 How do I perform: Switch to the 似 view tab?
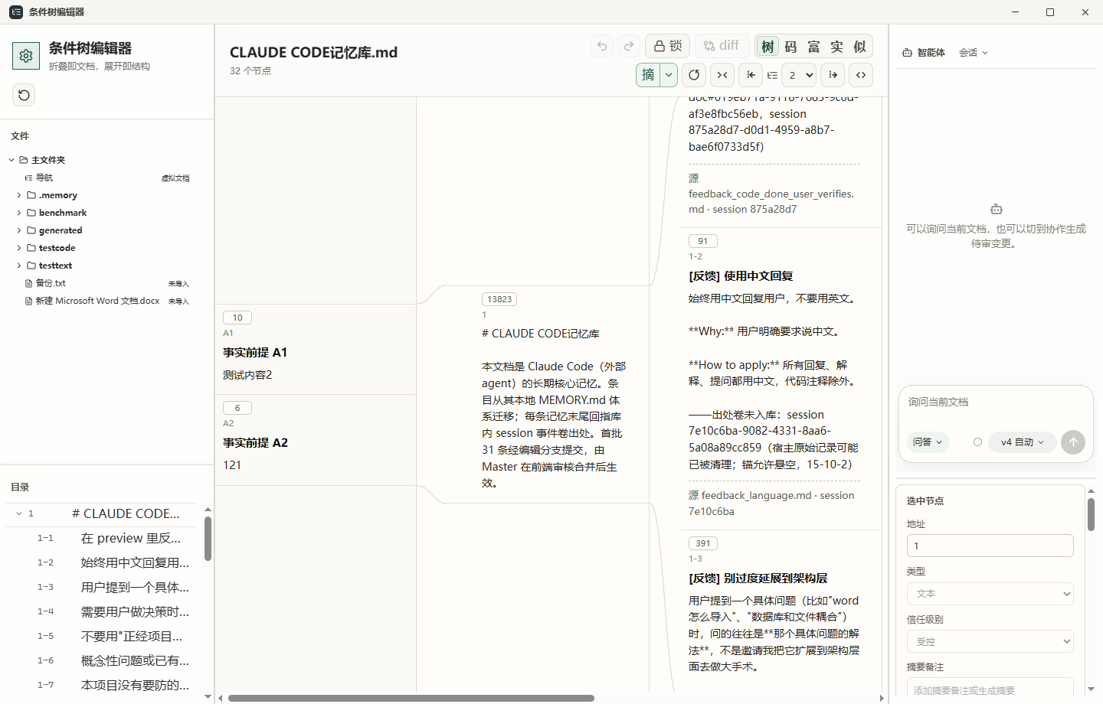pyautogui.click(x=859, y=47)
